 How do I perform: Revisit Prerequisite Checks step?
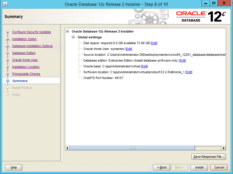[26, 74]
